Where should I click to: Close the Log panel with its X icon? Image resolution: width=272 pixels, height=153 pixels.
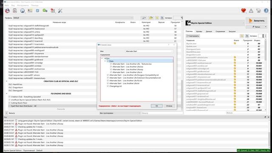[269, 117]
